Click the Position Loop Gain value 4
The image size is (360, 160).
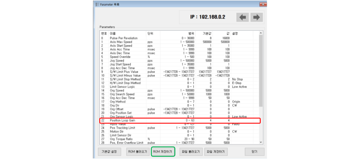229,120
